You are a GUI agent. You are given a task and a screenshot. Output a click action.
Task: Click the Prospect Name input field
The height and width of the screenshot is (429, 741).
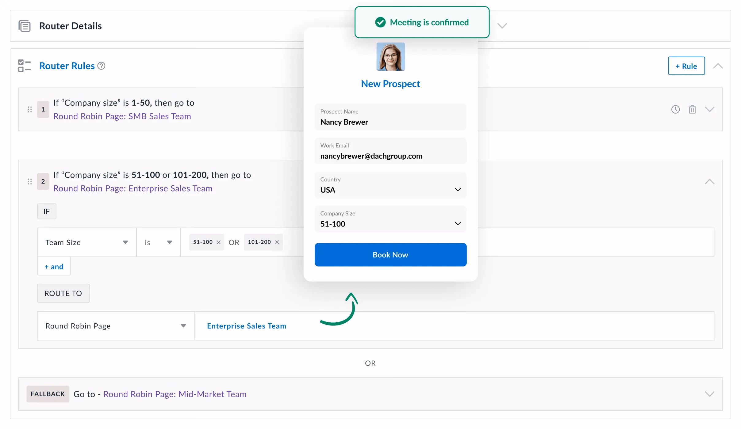click(x=390, y=117)
